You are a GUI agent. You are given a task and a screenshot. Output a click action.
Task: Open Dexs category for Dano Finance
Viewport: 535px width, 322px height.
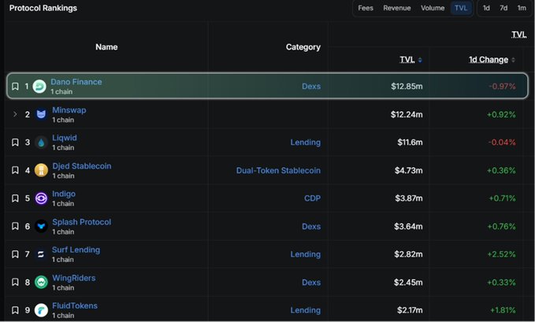(311, 87)
